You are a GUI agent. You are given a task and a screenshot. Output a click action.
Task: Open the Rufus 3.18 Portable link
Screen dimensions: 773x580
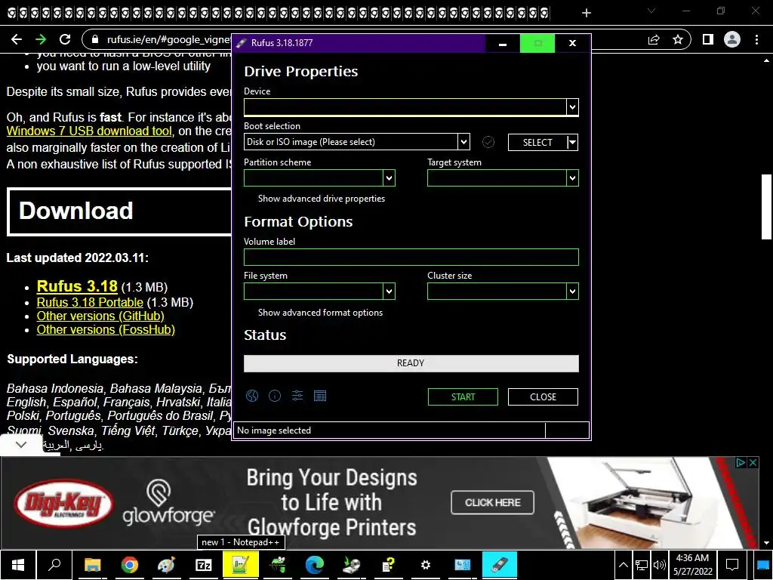pos(90,302)
